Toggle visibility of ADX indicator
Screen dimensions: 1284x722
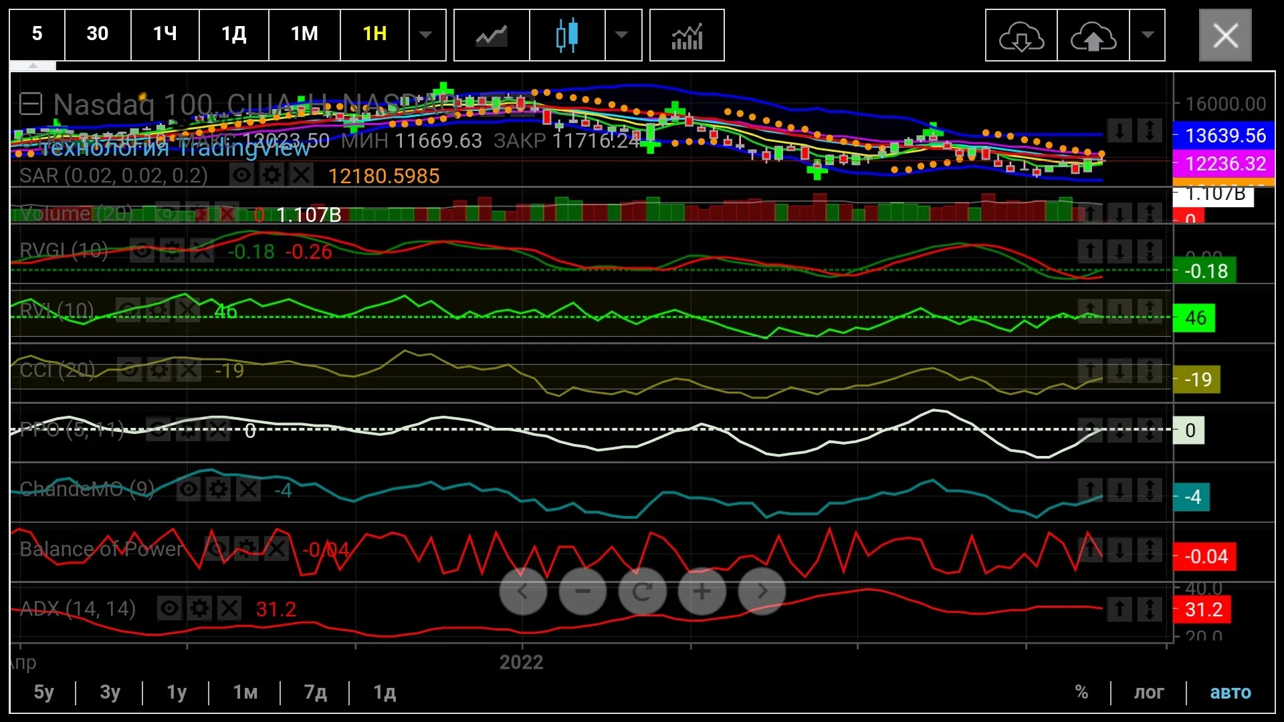pyautogui.click(x=170, y=608)
